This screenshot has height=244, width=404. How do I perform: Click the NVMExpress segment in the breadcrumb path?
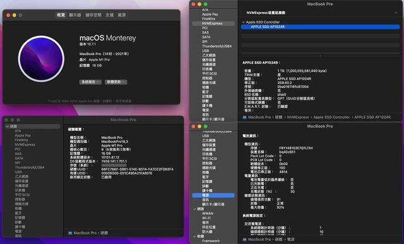298,118
